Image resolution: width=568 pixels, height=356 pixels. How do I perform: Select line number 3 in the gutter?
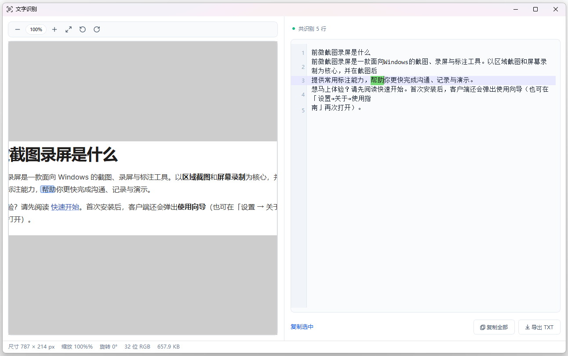pyautogui.click(x=303, y=81)
